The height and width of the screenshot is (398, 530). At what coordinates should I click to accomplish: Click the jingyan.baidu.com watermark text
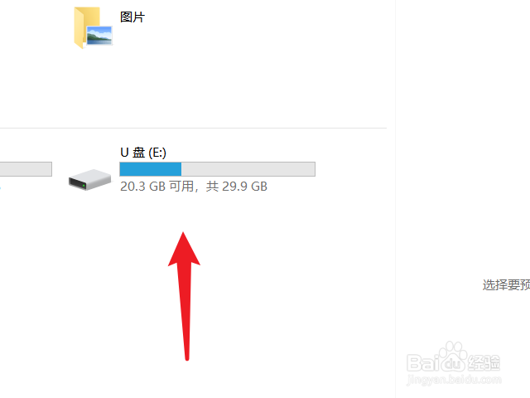coord(455,380)
